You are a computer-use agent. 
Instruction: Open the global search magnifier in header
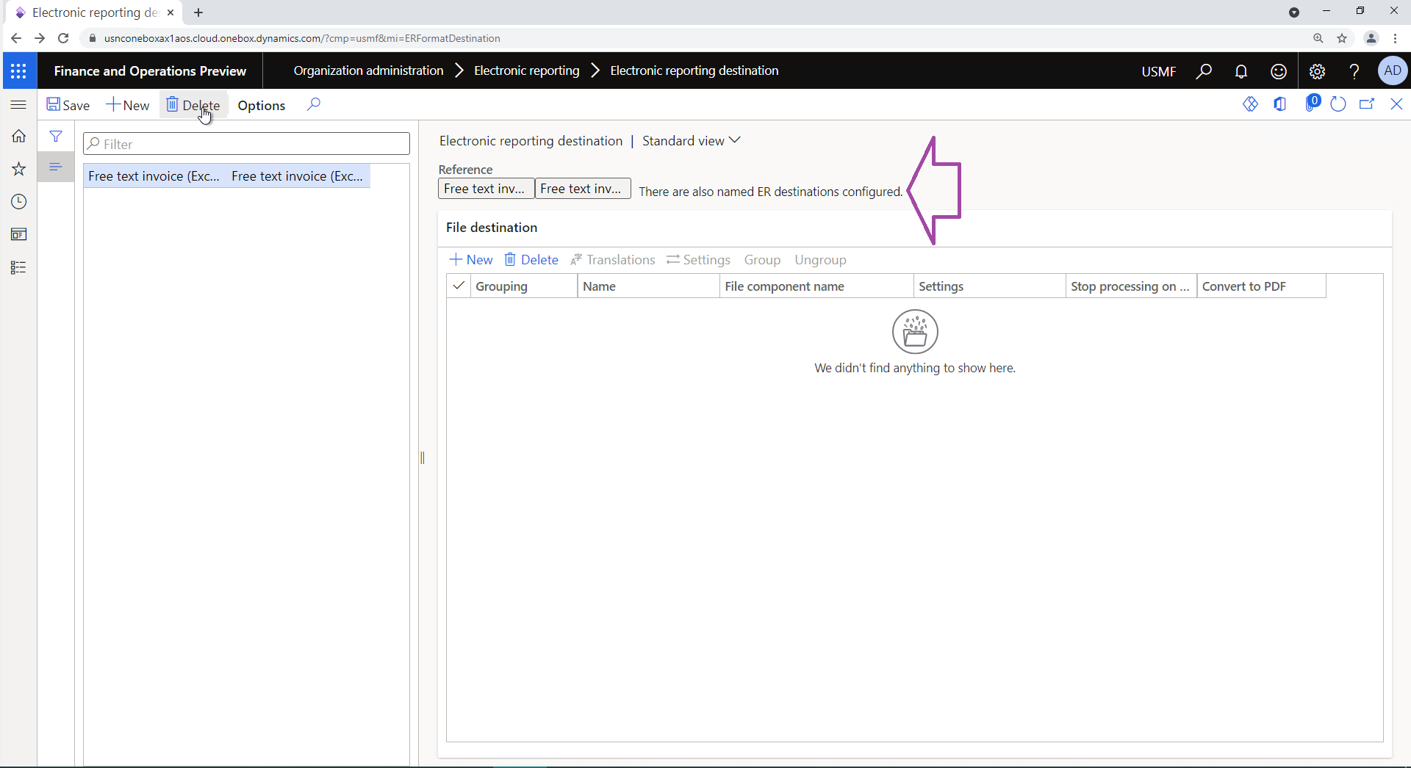pos(1204,71)
